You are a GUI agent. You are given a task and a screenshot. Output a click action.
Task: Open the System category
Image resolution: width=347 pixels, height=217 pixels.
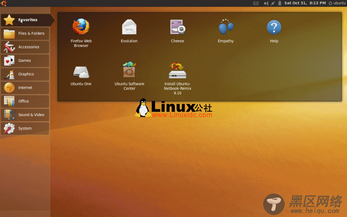(25, 128)
